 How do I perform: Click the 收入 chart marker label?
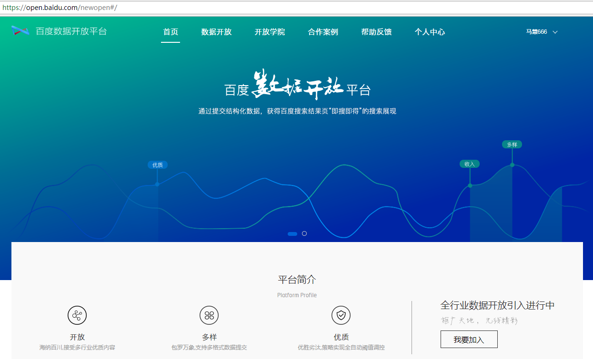(470, 164)
